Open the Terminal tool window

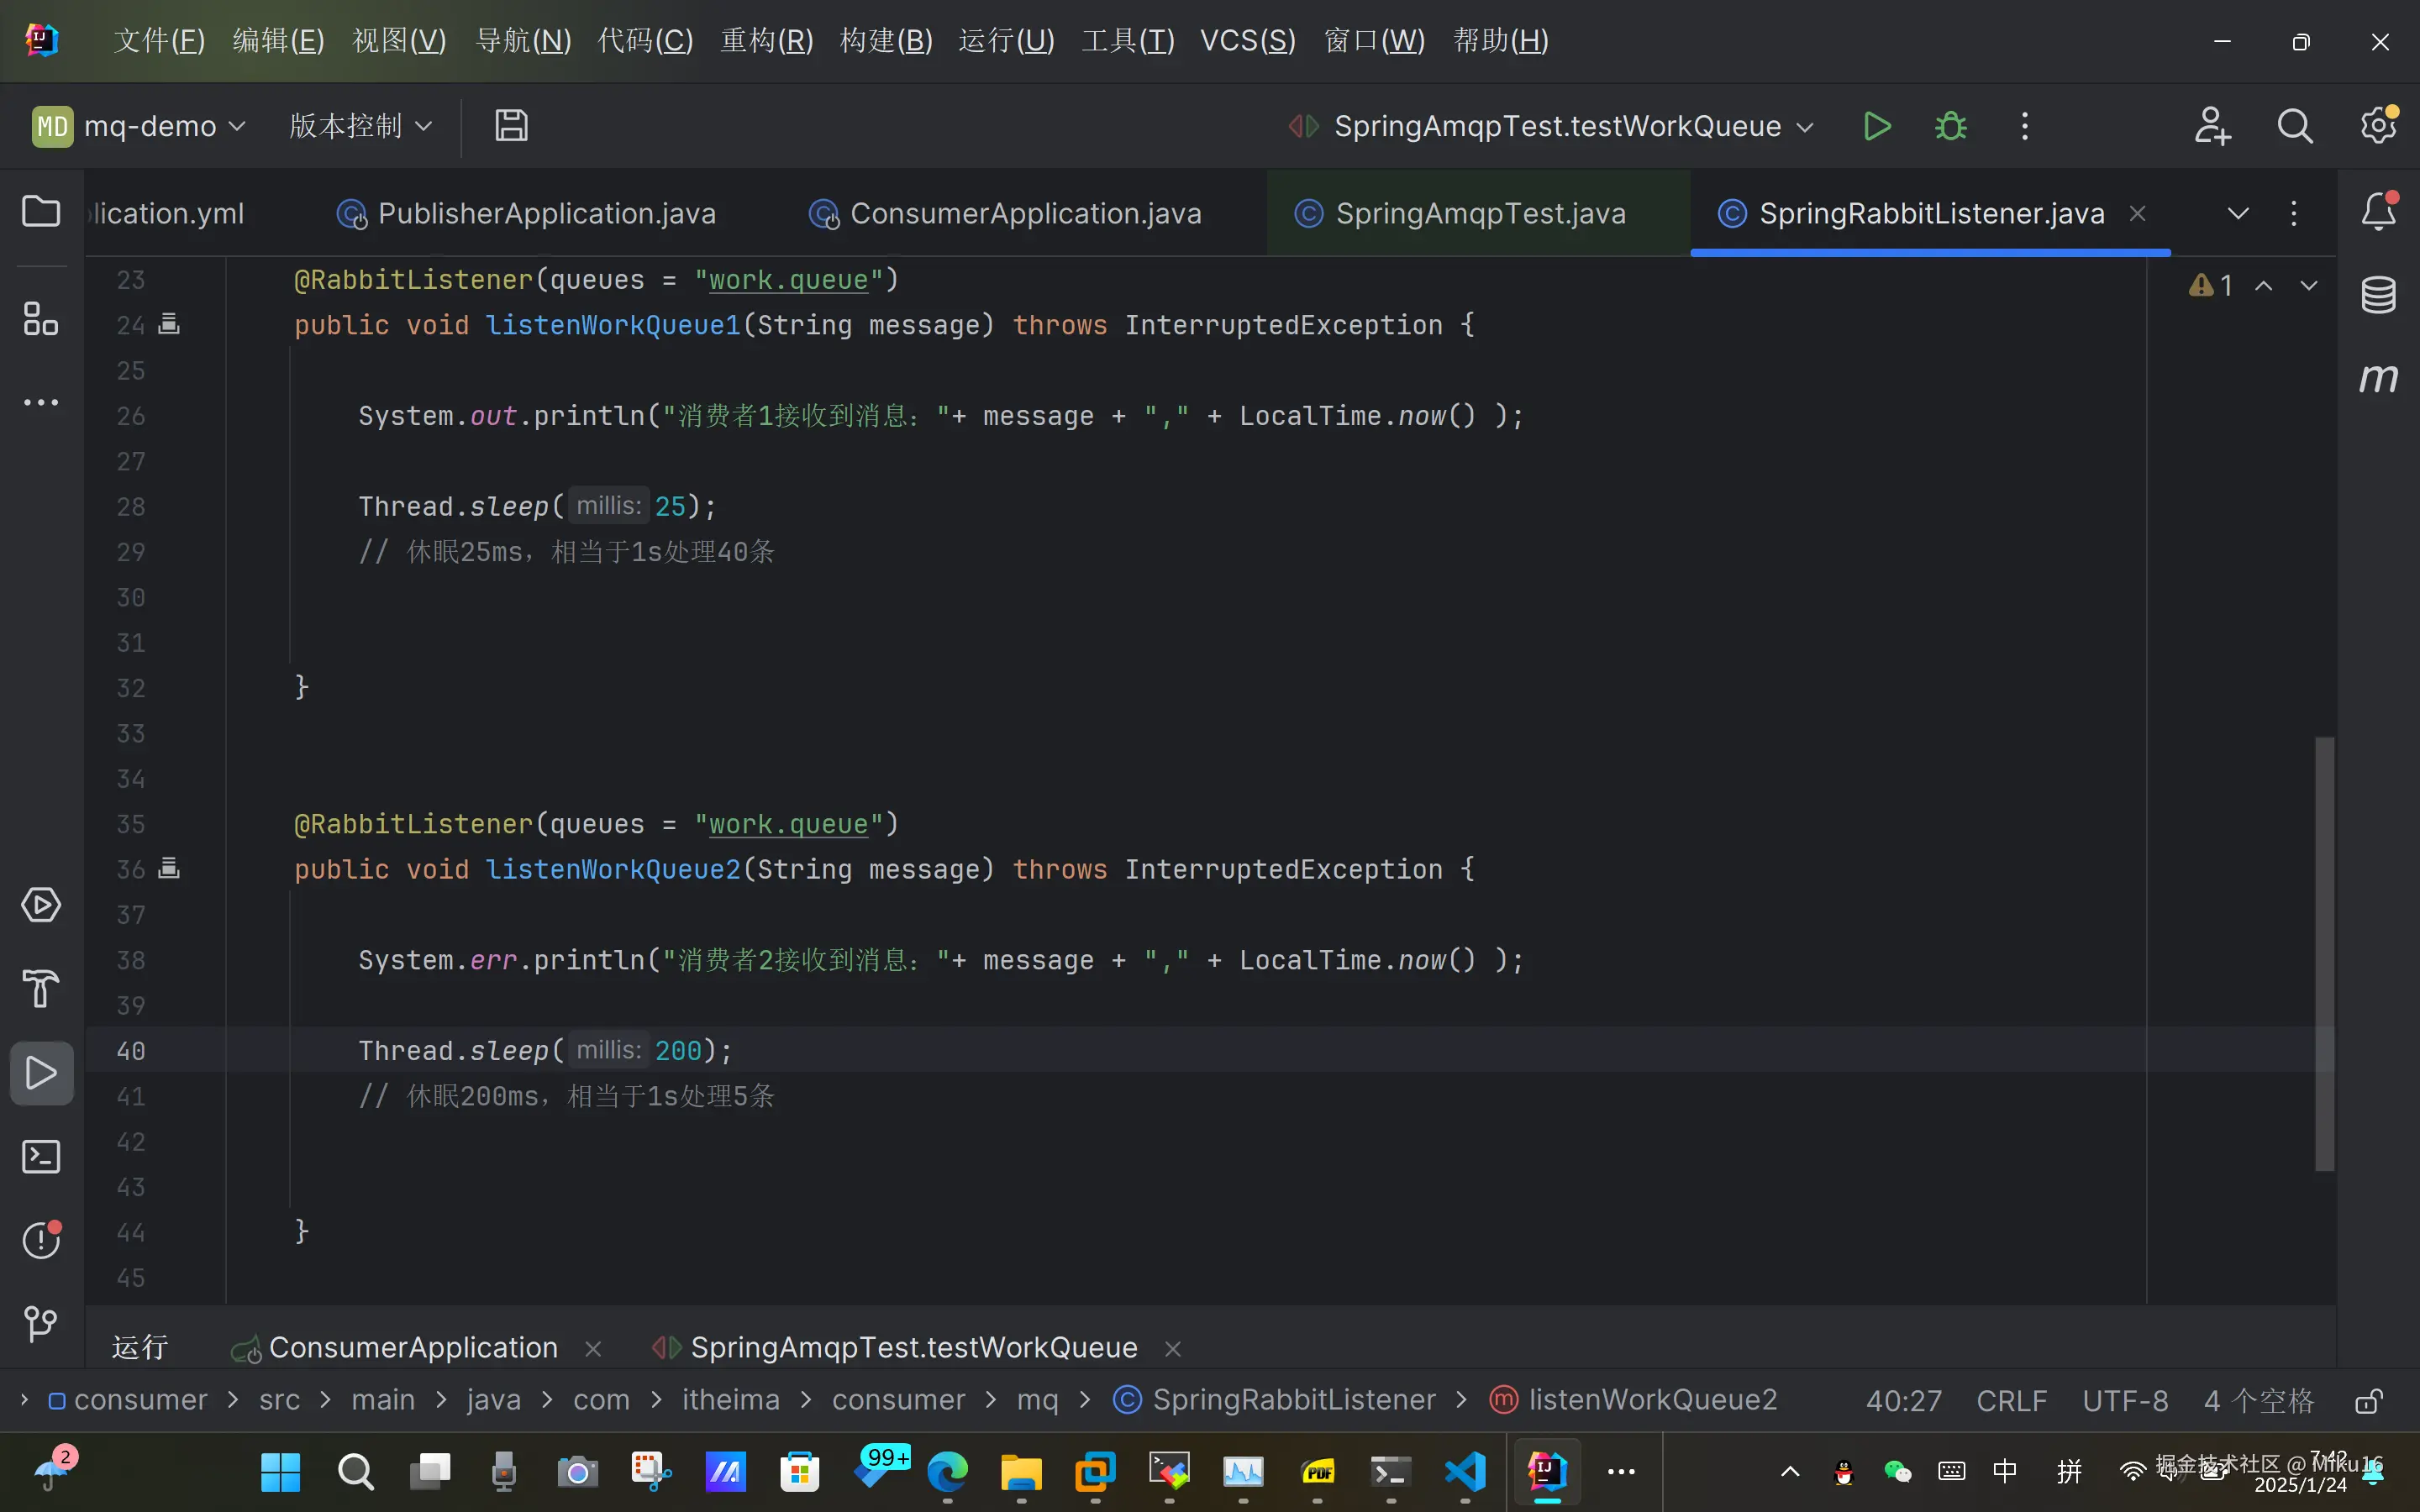[x=41, y=1157]
